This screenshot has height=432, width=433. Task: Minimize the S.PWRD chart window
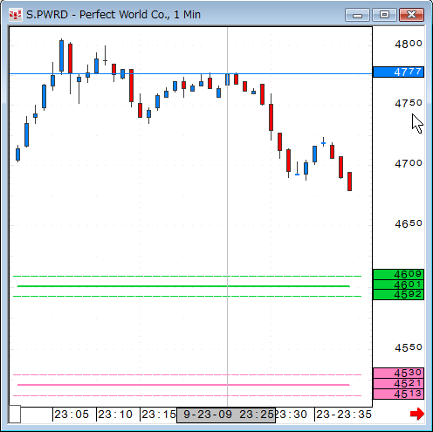[357, 15]
